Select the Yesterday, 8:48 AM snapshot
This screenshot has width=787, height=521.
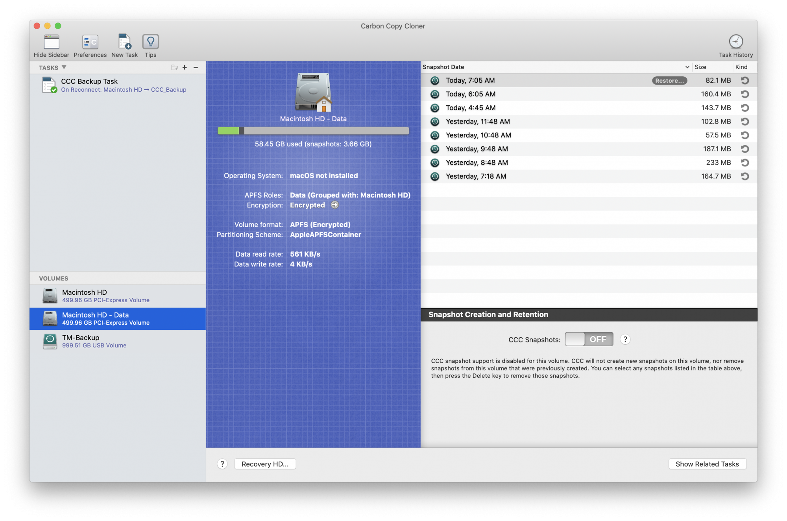click(589, 163)
